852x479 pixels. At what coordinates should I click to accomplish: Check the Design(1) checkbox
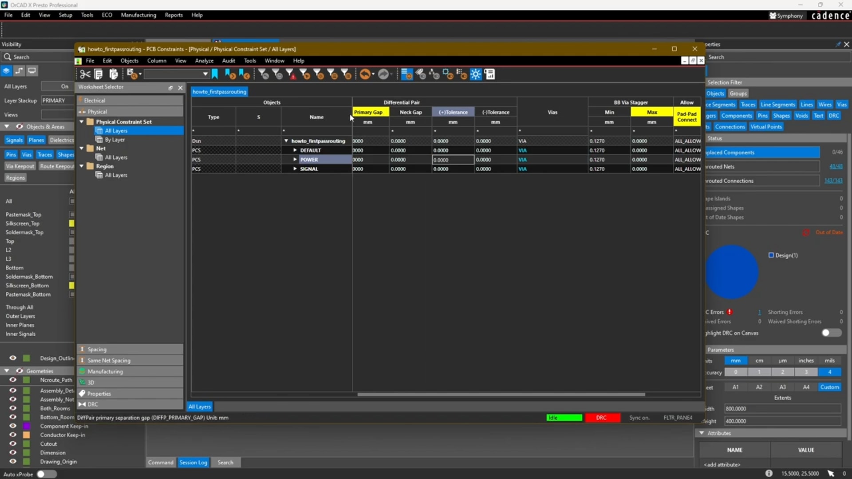pyautogui.click(x=771, y=255)
